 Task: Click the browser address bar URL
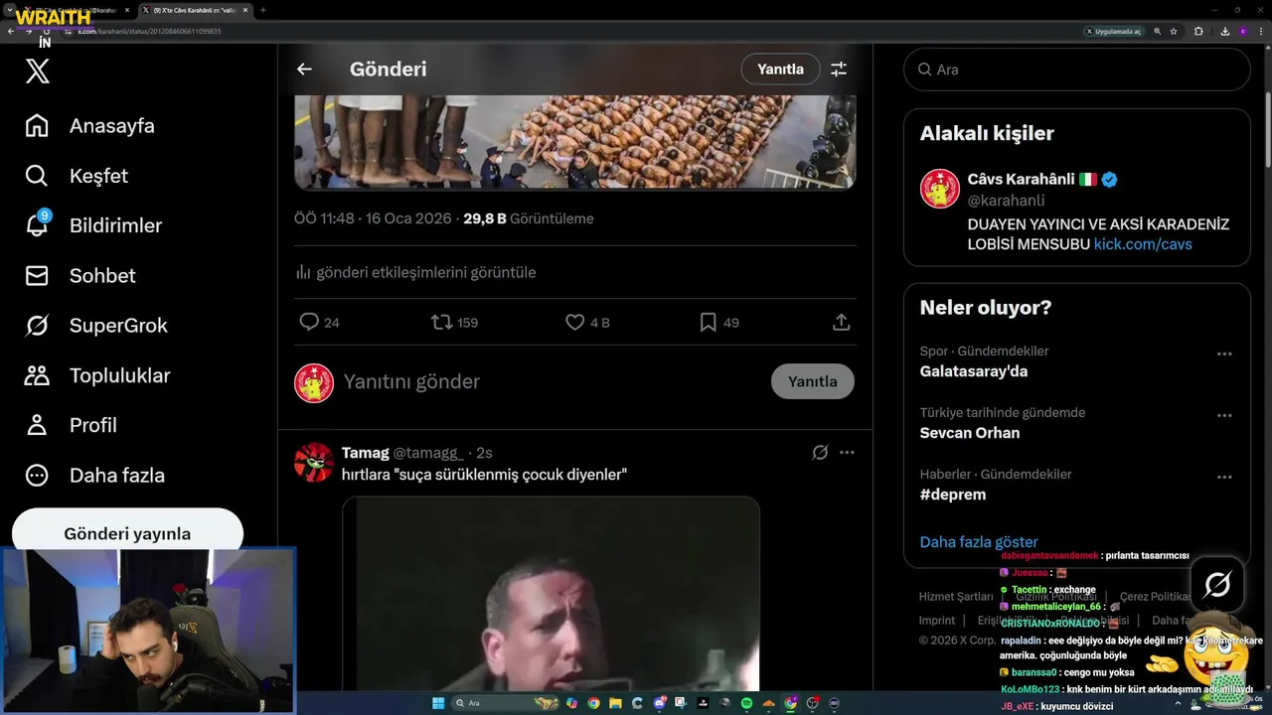click(149, 31)
